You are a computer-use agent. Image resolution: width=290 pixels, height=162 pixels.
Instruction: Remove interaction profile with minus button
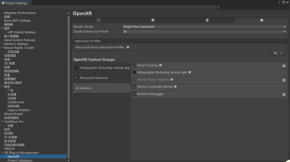281,53
